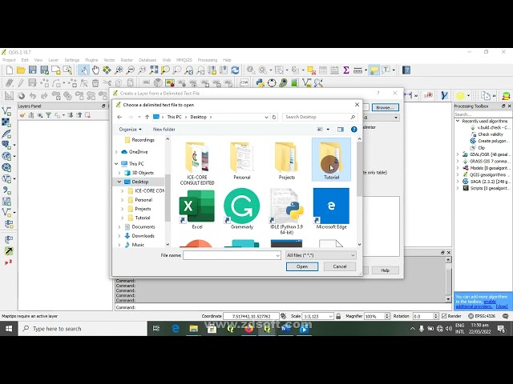Open the Vector menu
The image size is (513, 384).
click(109, 60)
